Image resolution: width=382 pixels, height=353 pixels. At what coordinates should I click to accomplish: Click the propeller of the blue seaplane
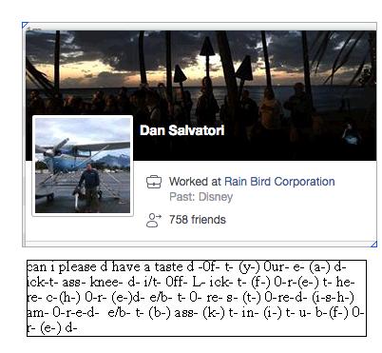pos(52,149)
